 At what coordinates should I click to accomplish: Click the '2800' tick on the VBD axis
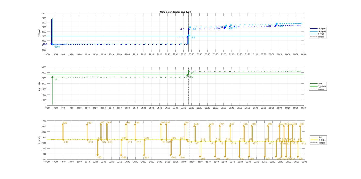point(44,36)
